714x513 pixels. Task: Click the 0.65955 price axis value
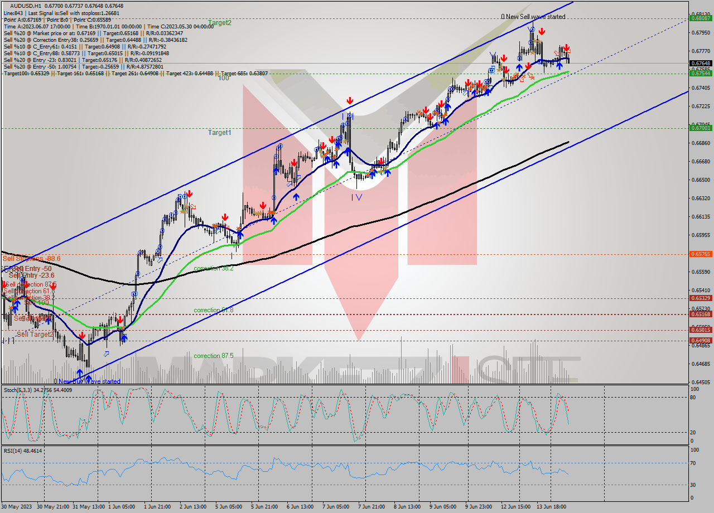(702, 235)
